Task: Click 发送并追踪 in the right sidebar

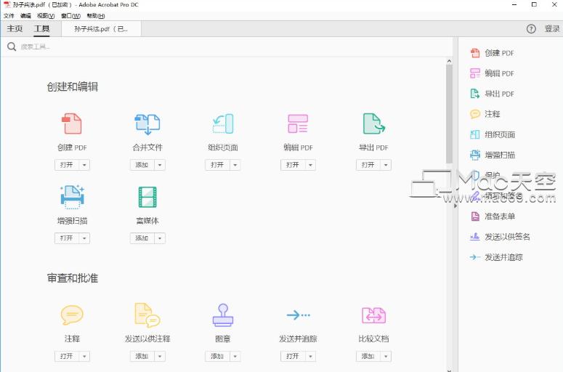Action: [x=496, y=257]
